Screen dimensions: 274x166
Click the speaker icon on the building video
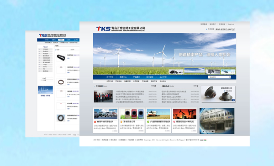click(x=213, y=131)
